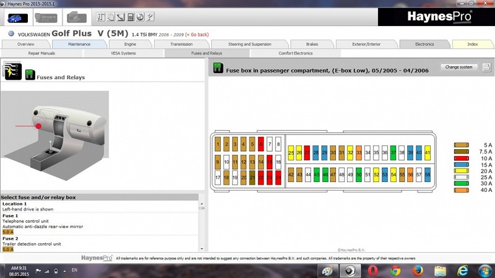Open the Comfort Electronics sub-tab
This screenshot has width=495, height=278.
pos(296,53)
